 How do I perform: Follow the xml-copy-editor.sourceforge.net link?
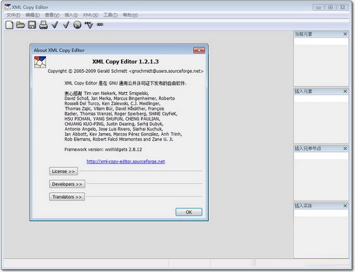click(125, 161)
